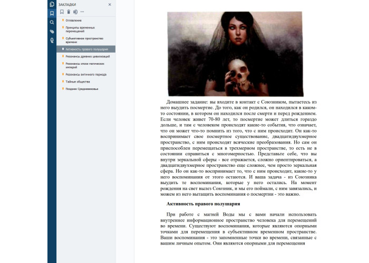The height and width of the screenshot is (263, 369).
Task: Select the Тайные общества bookmark
Action: pos(77,82)
